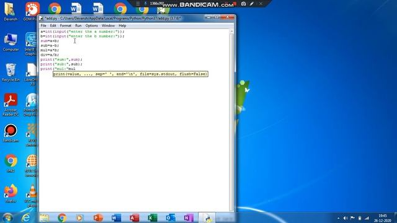This screenshot has height=223, width=397.
Task: Launch GOM Player from the desktop
Action: (x=32, y=11)
